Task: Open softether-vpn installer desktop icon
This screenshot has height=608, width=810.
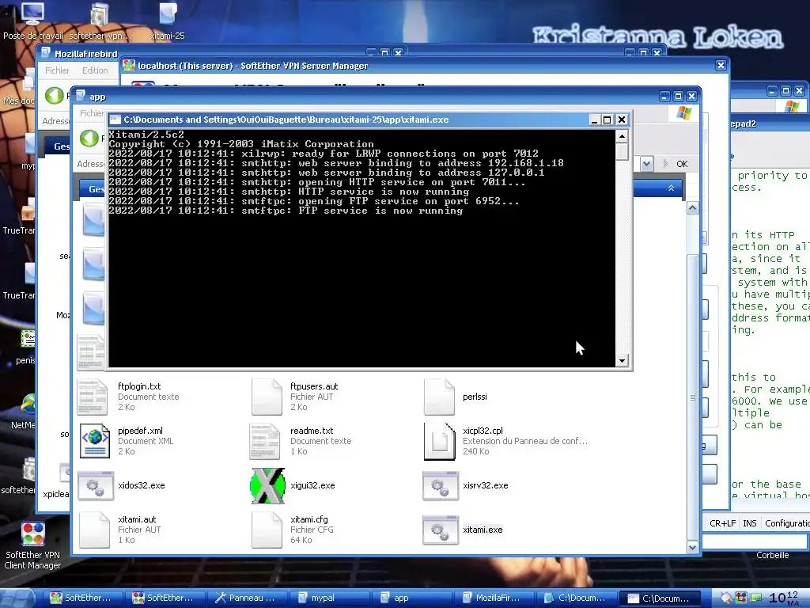Action: tap(99, 21)
